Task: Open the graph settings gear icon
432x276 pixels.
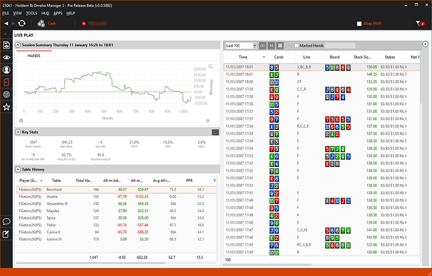Action: pyautogui.click(x=21, y=121)
